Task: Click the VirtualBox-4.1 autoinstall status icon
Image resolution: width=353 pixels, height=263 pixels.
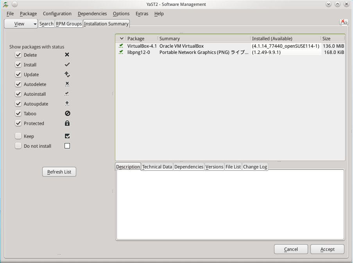Action: click(x=121, y=46)
